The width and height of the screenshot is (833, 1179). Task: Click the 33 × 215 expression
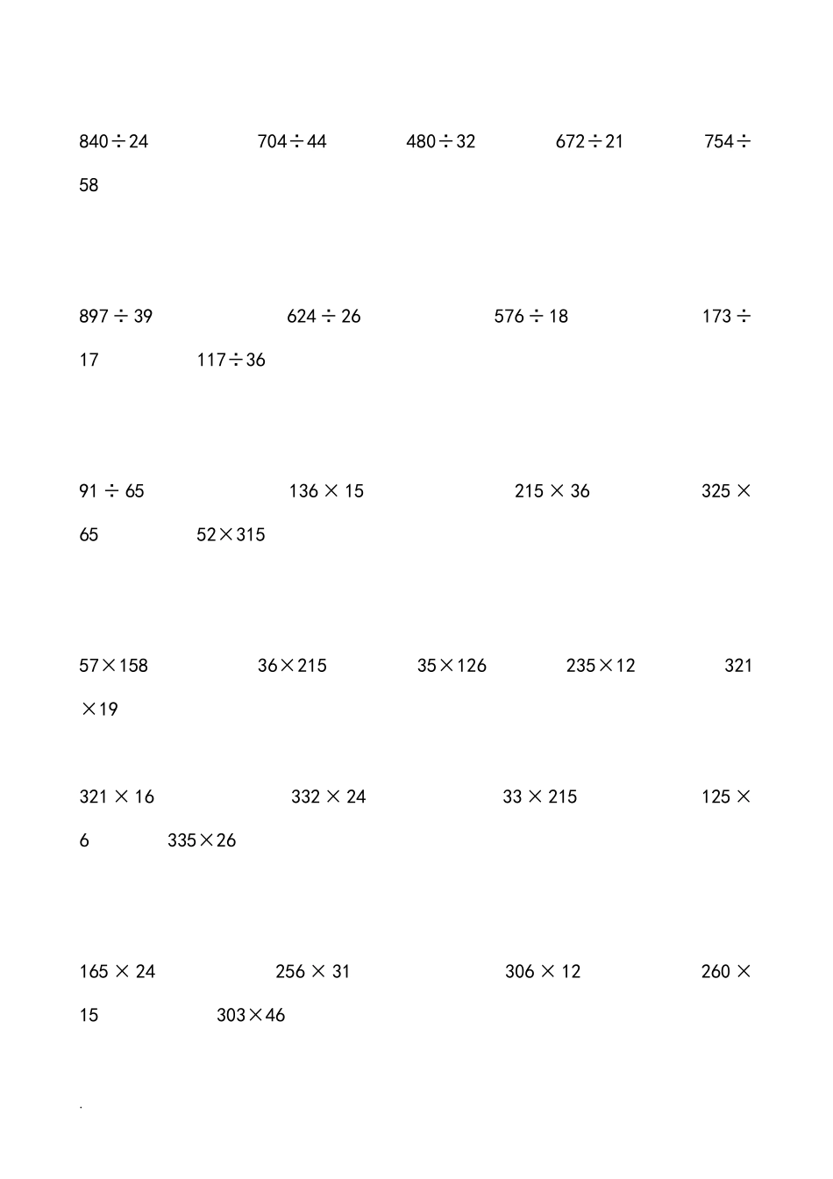[540, 797]
